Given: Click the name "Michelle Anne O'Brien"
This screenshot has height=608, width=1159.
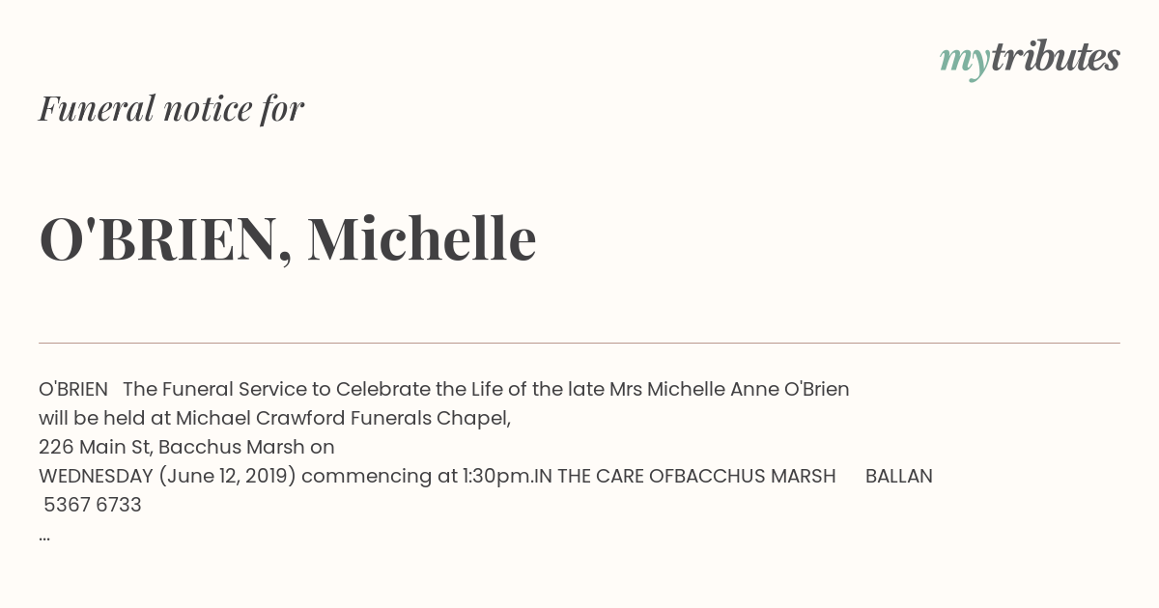Looking at the screenshot, I should 749,389.
